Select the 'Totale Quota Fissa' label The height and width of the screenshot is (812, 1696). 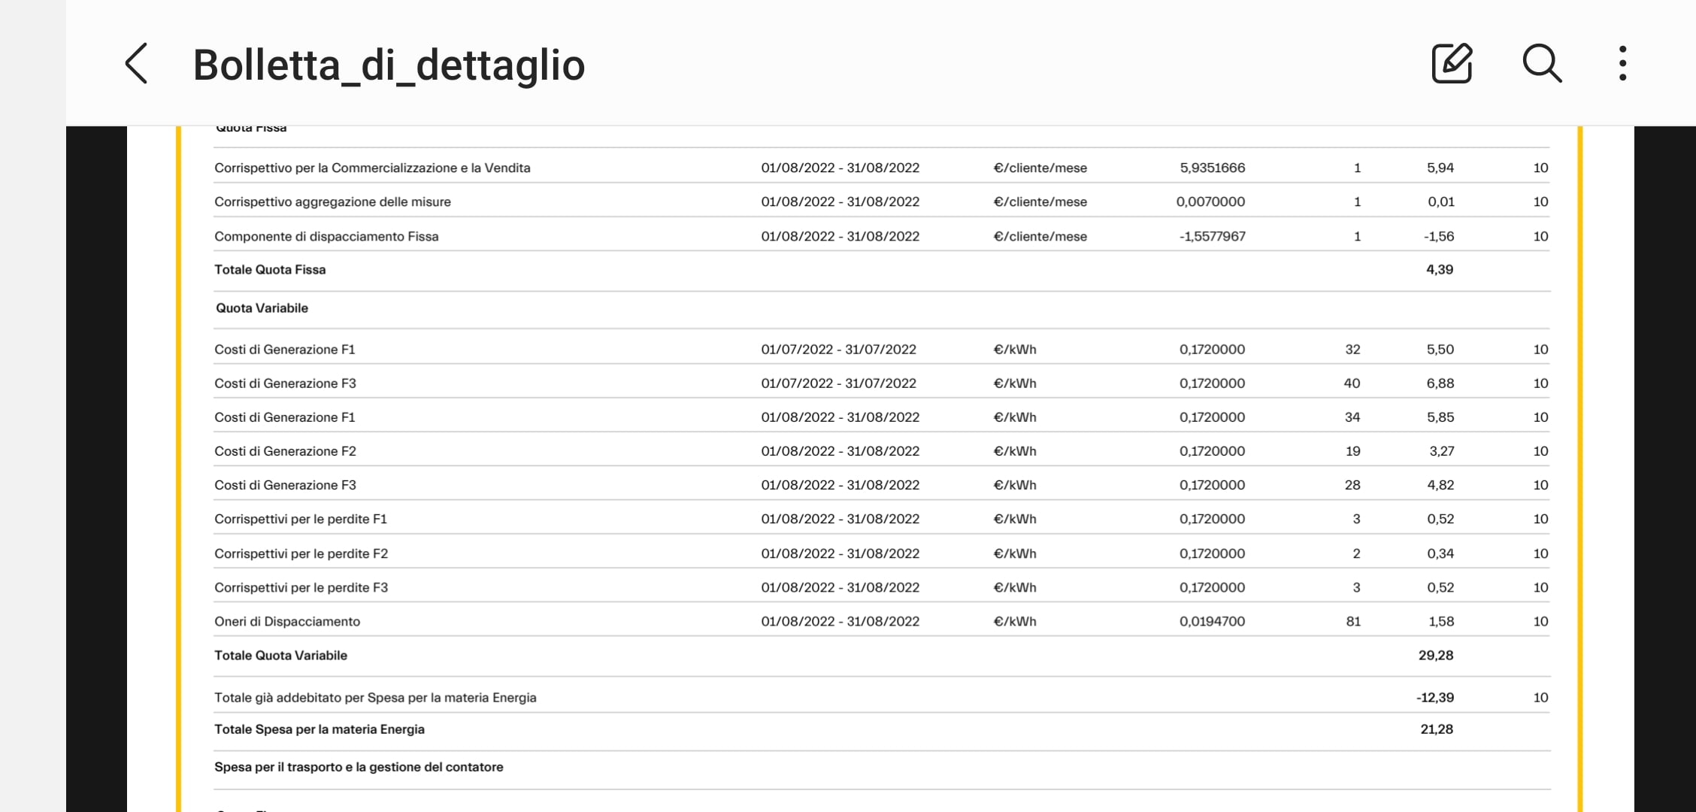270,269
